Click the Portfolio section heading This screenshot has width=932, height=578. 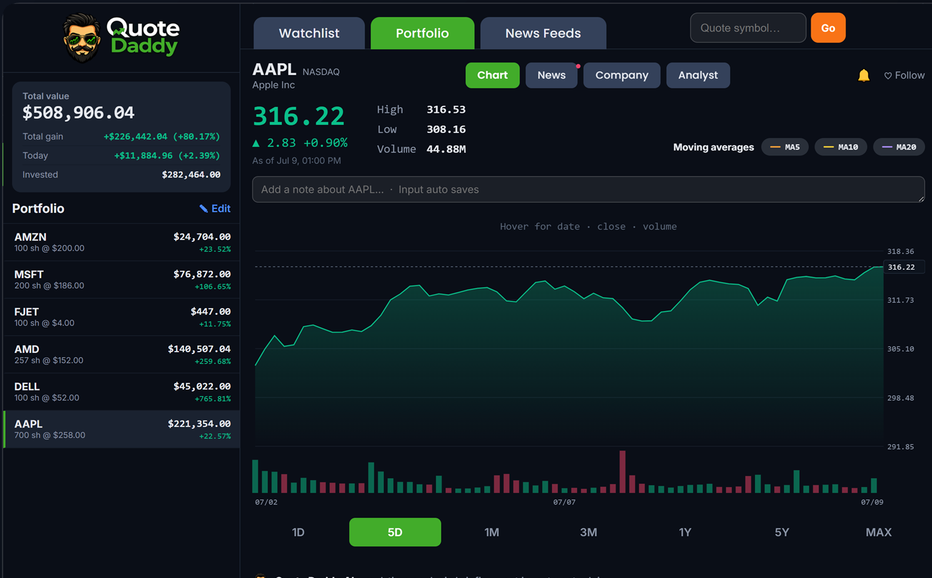tap(38, 208)
